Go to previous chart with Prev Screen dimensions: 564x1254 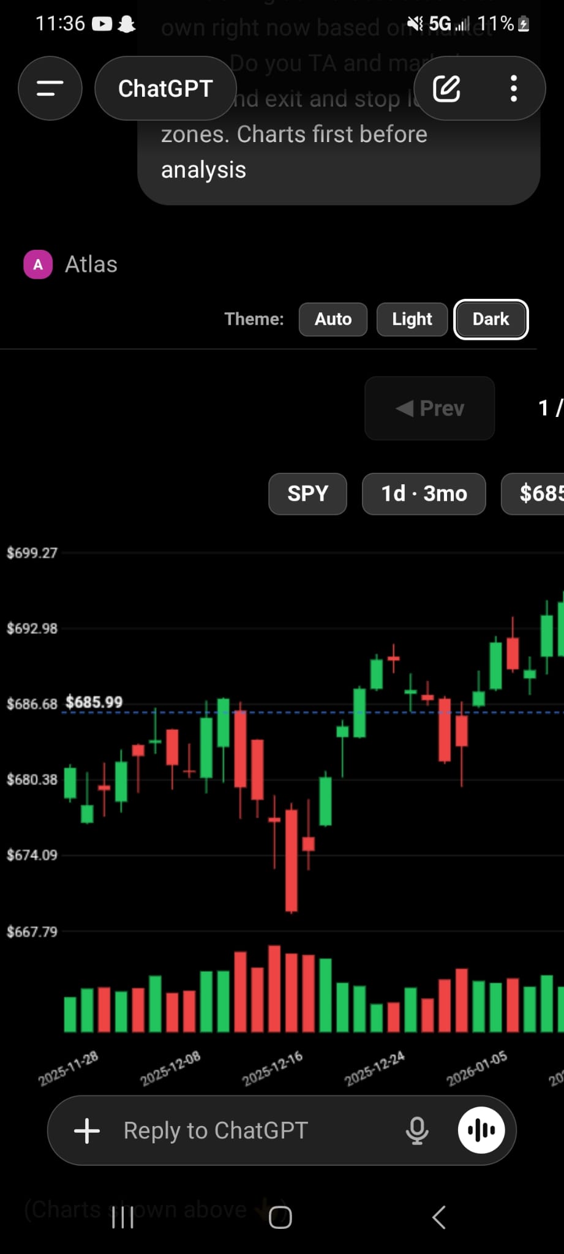(429, 408)
